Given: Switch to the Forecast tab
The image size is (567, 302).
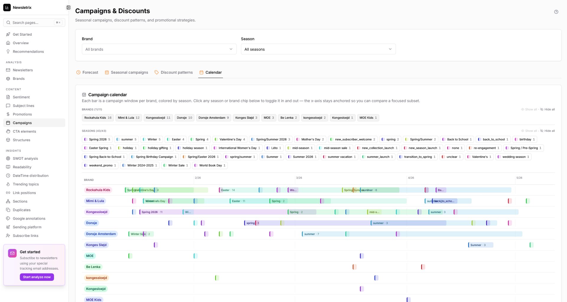Looking at the screenshot, I should (87, 72).
